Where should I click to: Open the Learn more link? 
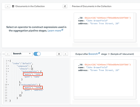tap(54, 31)
